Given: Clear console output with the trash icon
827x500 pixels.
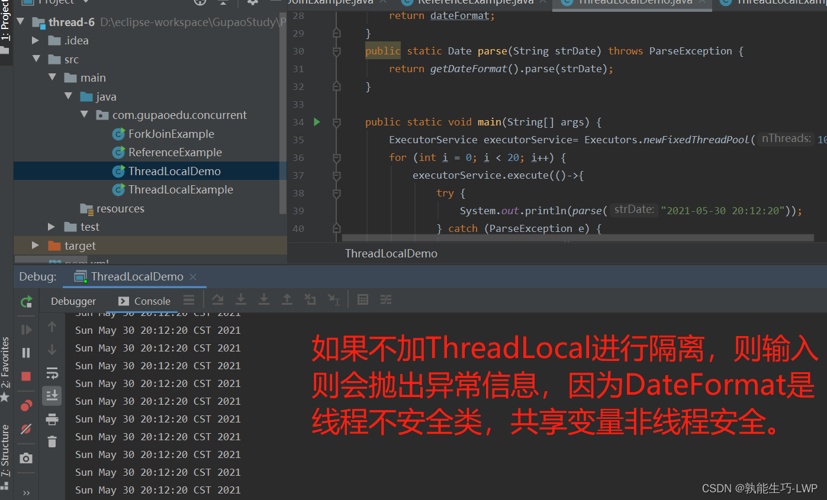Looking at the screenshot, I should [53, 441].
